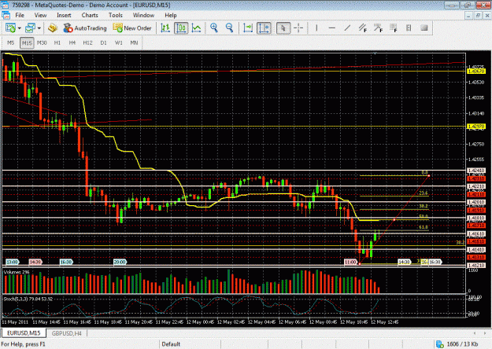The width and height of the screenshot is (492, 349).
Task: Click the 14:30 pink time marker
Action: pos(35,262)
